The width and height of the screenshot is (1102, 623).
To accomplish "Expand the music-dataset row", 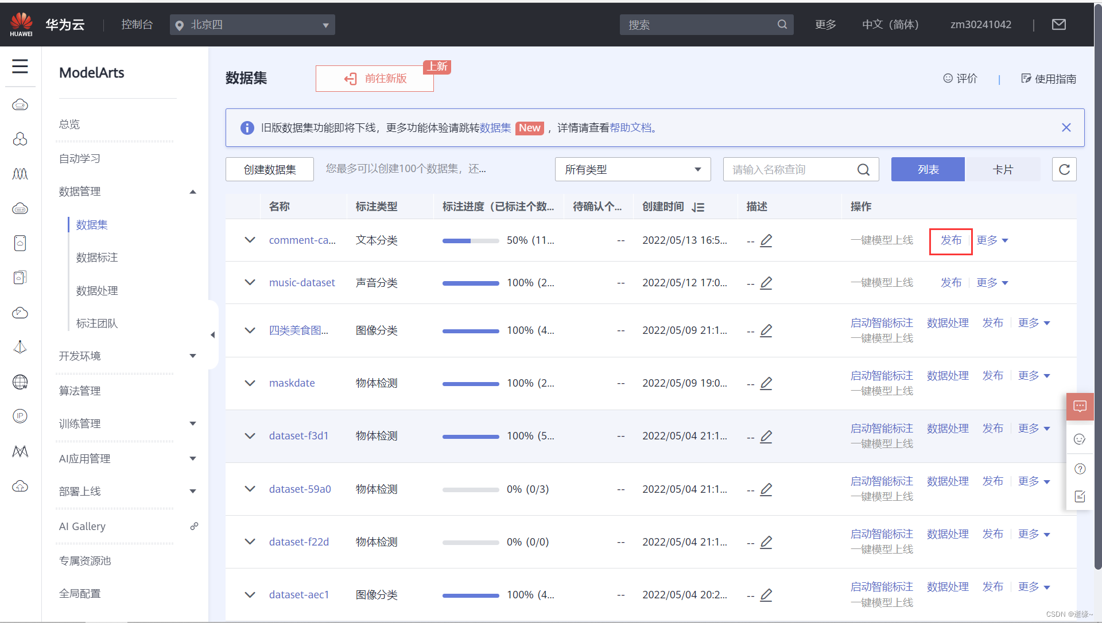I will 250,282.
